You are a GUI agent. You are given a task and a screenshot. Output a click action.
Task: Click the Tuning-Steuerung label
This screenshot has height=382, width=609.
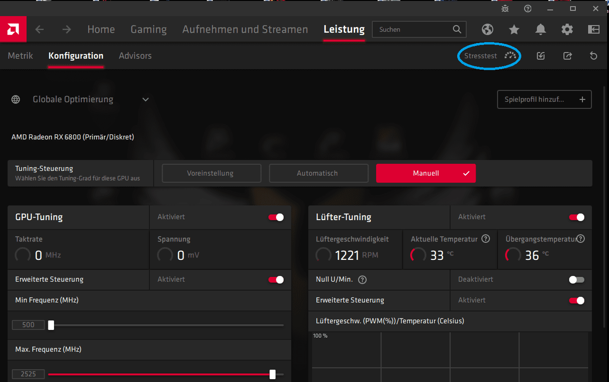44,169
